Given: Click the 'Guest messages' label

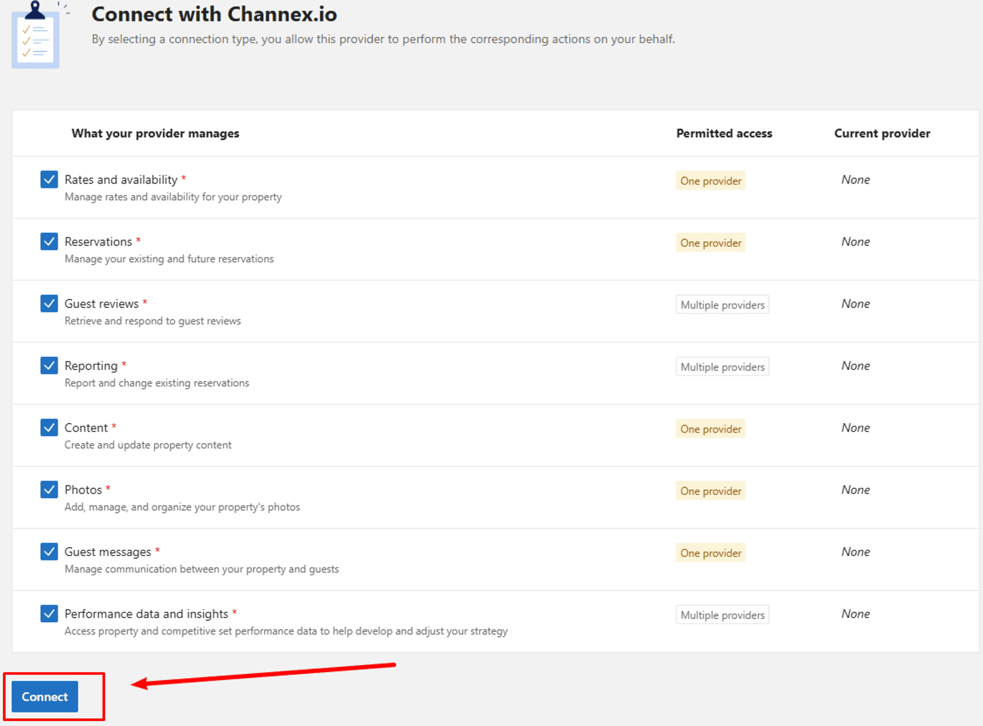Looking at the screenshot, I should (108, 552).
